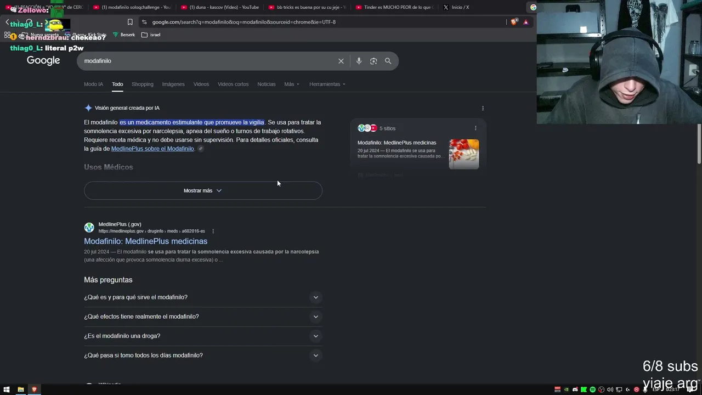Start voice search with the microphone icon
The width and height of the screenshot is (702, 395).
[359, 61]
